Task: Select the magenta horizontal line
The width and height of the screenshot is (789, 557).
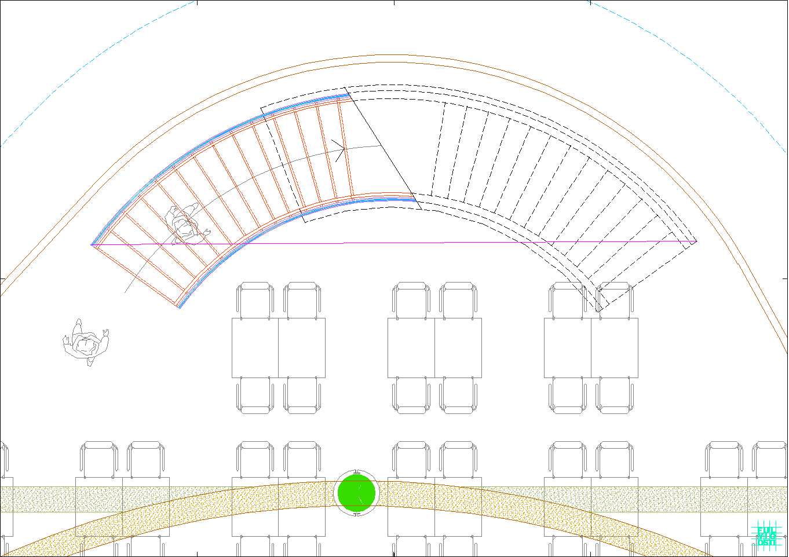Action: coord(406,243)
